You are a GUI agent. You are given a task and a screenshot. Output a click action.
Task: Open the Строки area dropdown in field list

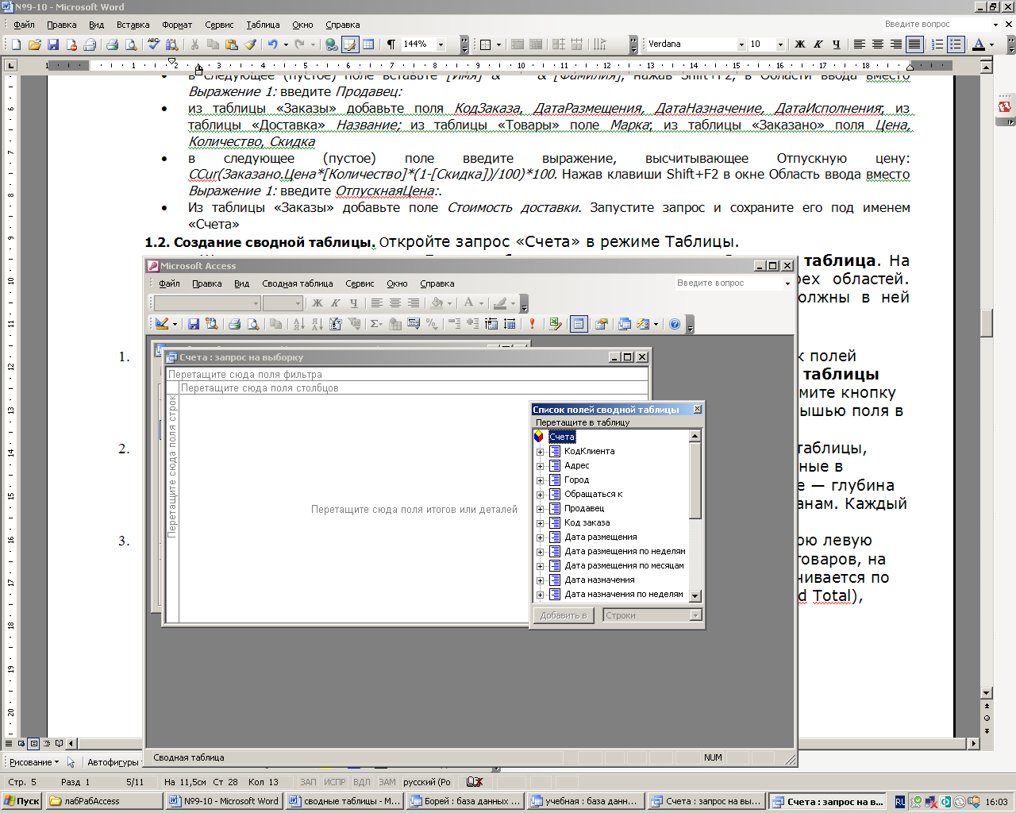point(696,615)
